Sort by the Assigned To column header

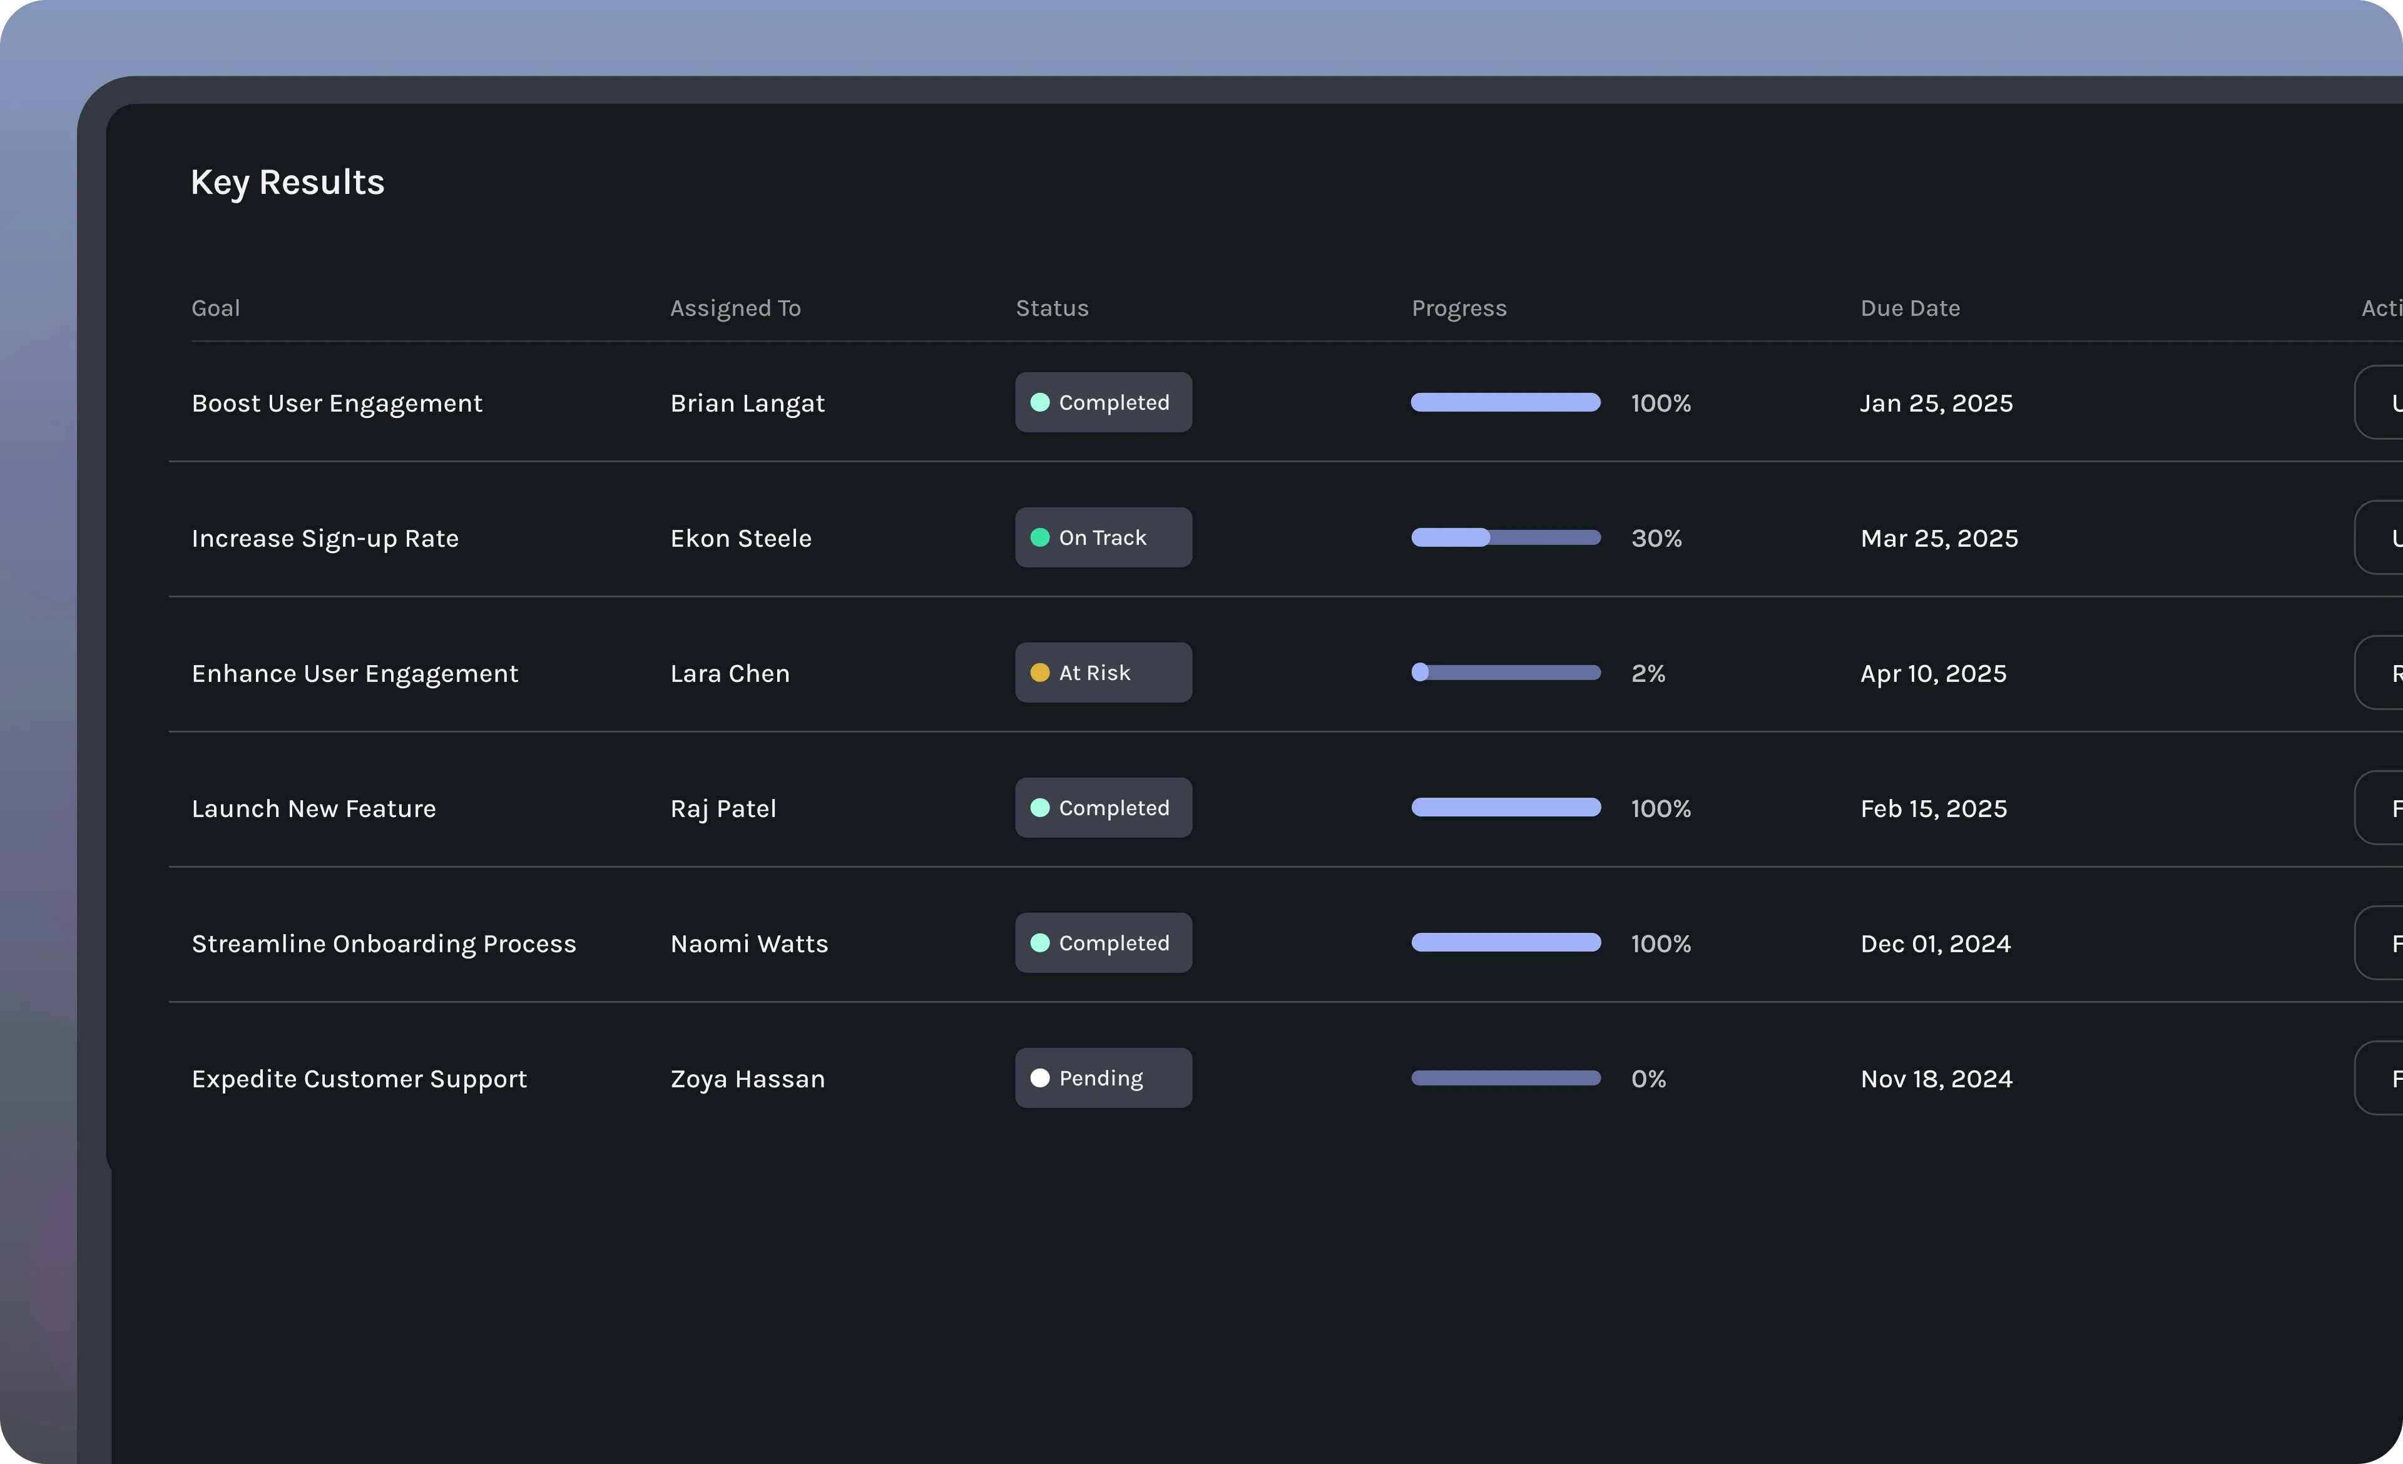pos(735,308)
